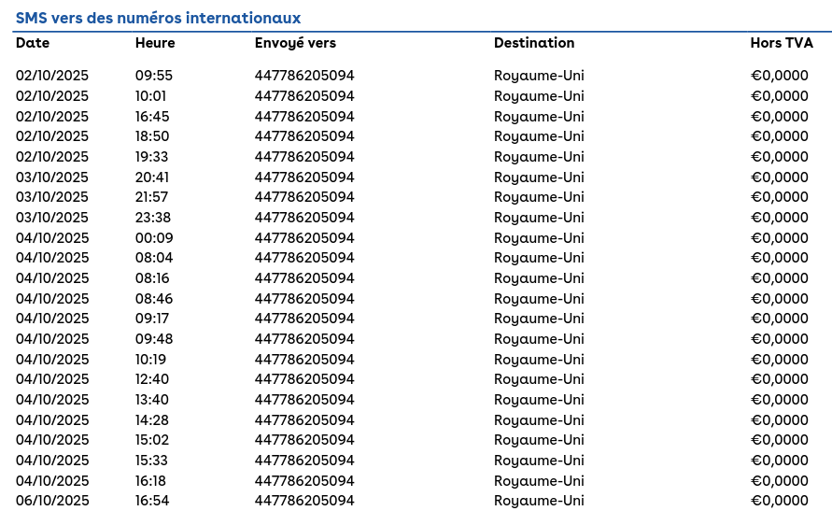Click €0,0000 in the 09:48 row
Screen dimensions: 832x511
(x=780, y=338)
